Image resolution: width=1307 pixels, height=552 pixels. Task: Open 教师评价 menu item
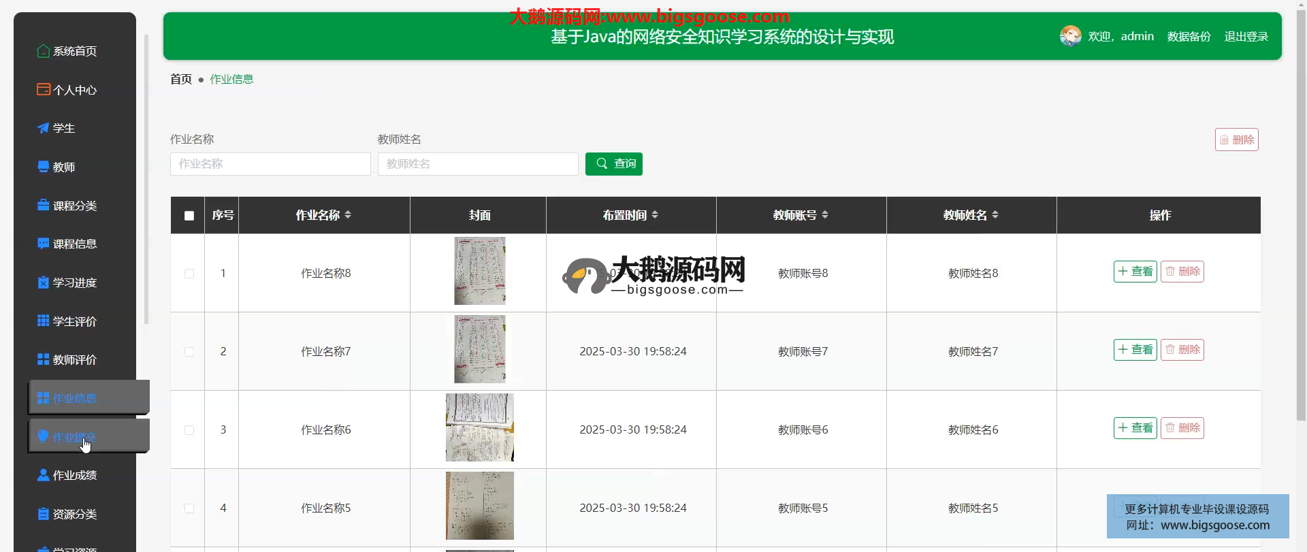(74, 359)
